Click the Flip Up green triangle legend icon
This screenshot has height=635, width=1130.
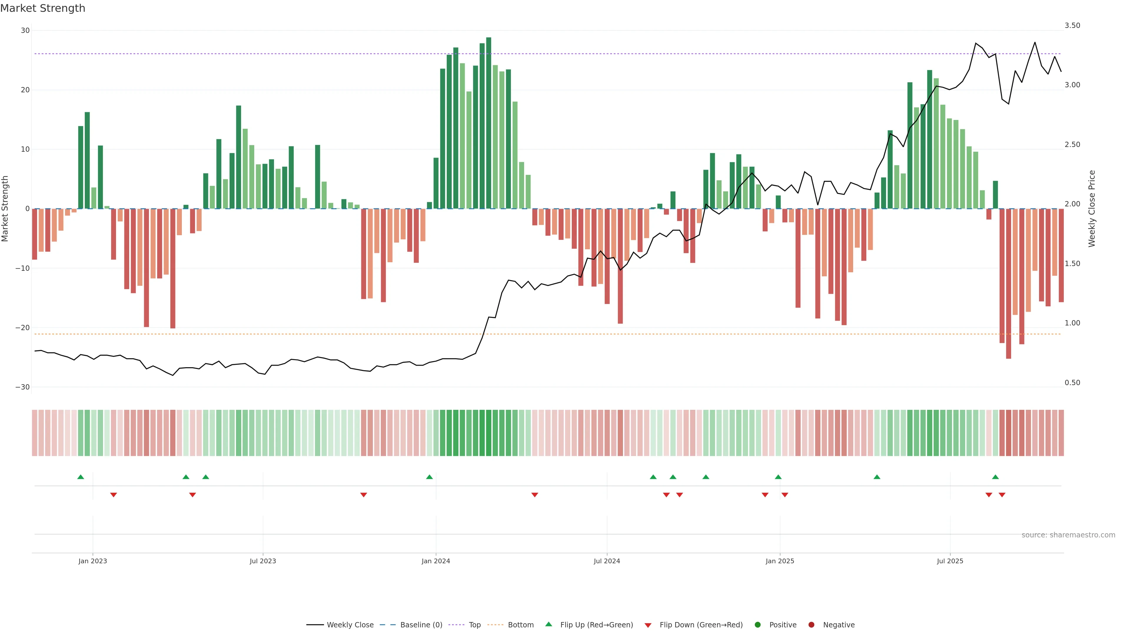(548, 624)
